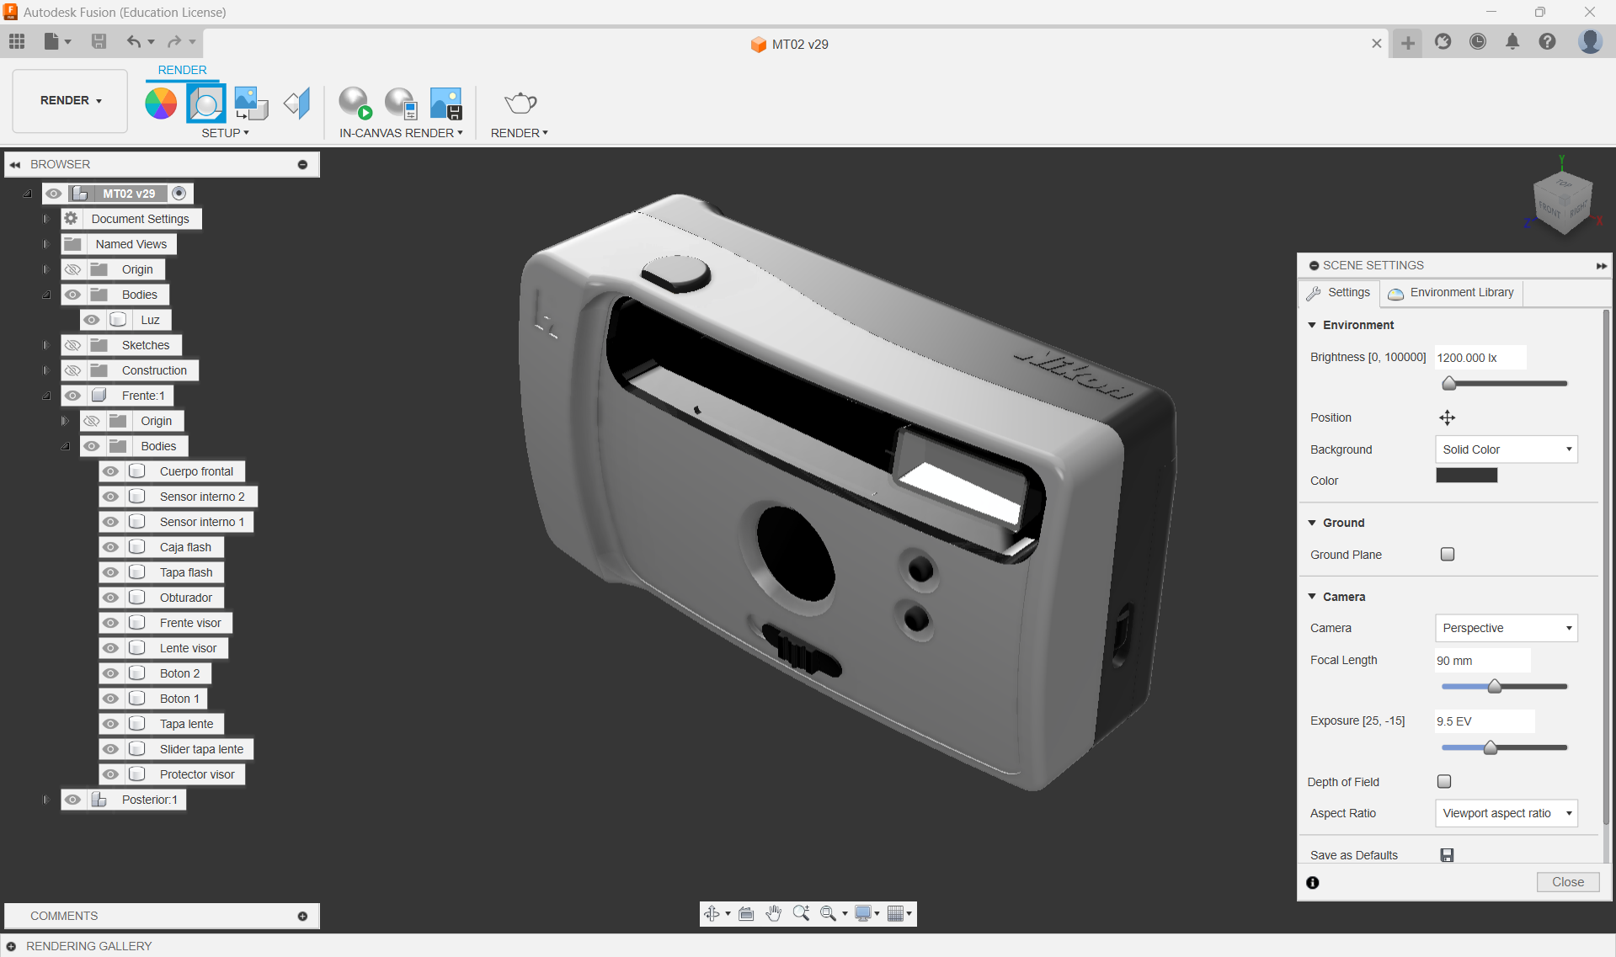The width and height of the screenshot is (1616, 957).
Task: Click the Position move icon
Action: [x=1447, y=417]
